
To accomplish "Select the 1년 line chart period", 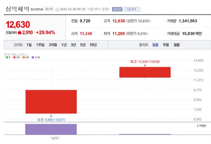I will click(64, 45).
